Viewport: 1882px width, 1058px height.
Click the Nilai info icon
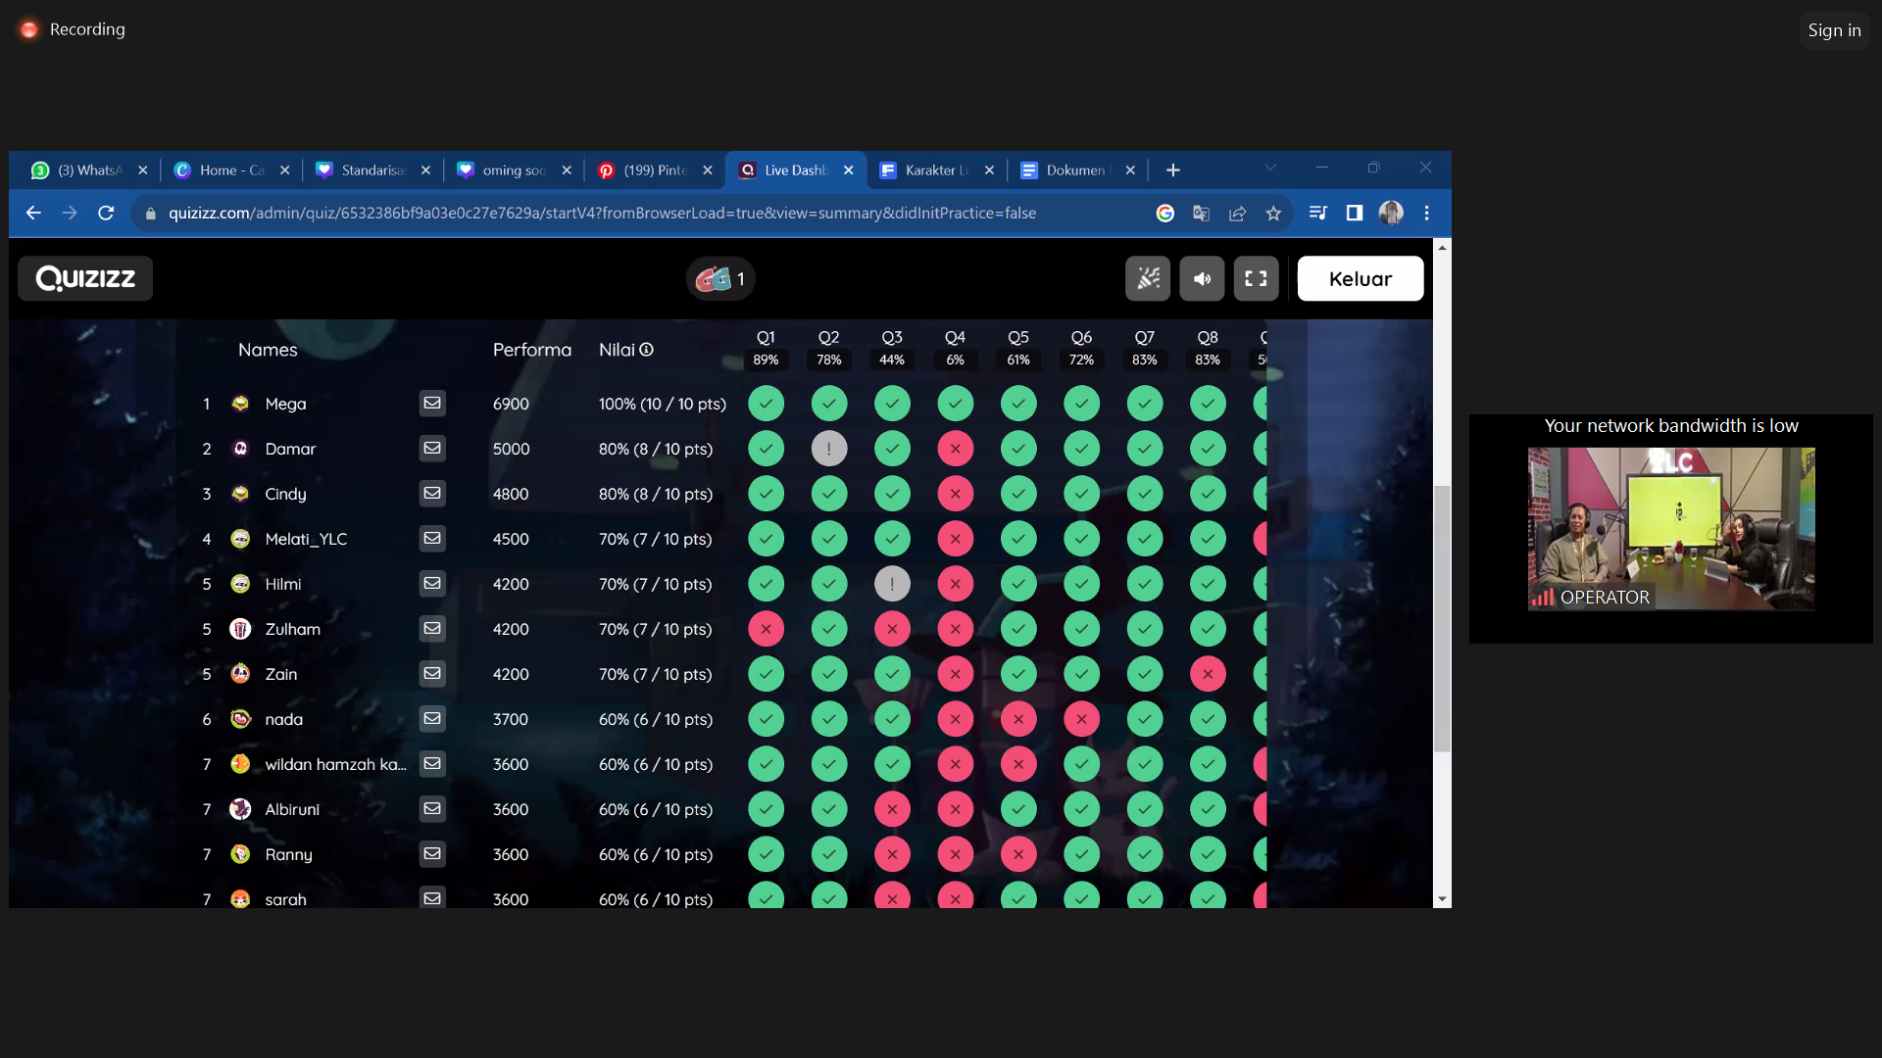pyautogui.click(x=647, y=350)
